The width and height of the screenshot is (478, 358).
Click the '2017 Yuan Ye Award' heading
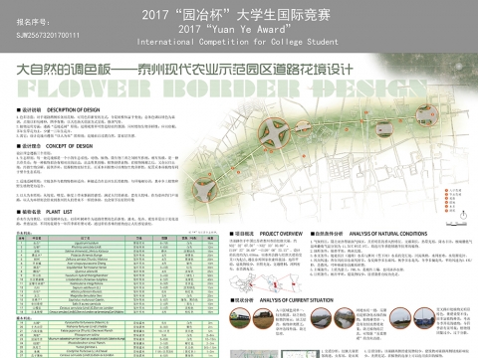[235, 29]
